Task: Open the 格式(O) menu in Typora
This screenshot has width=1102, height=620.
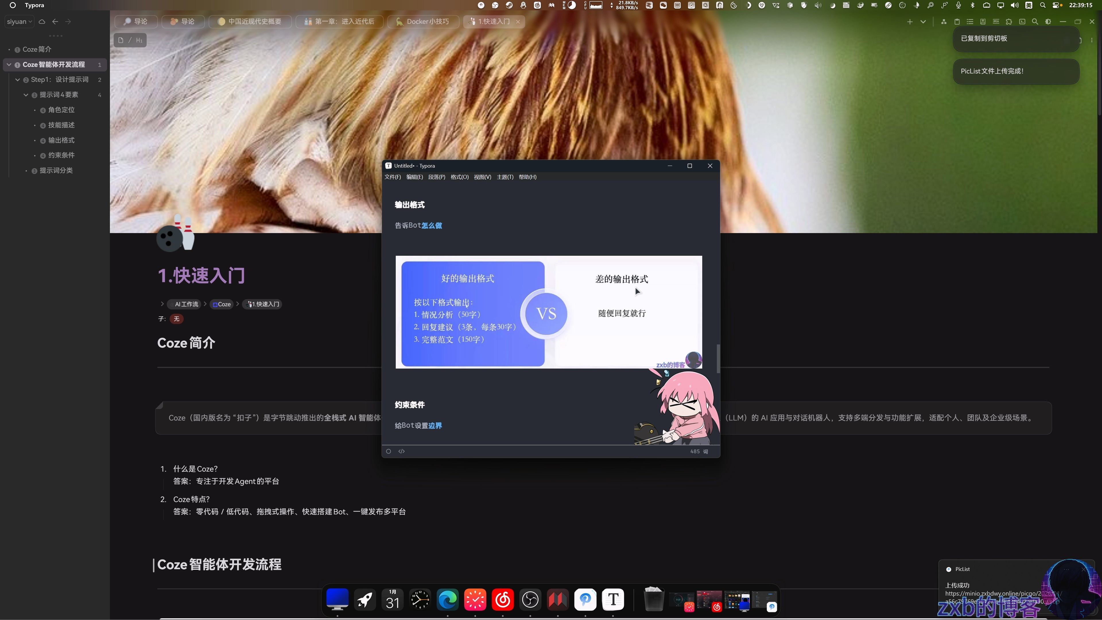Action: (459, 177)
